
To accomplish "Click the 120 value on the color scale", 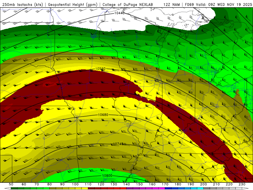I will pyautogui.click(x=101, y=184).
